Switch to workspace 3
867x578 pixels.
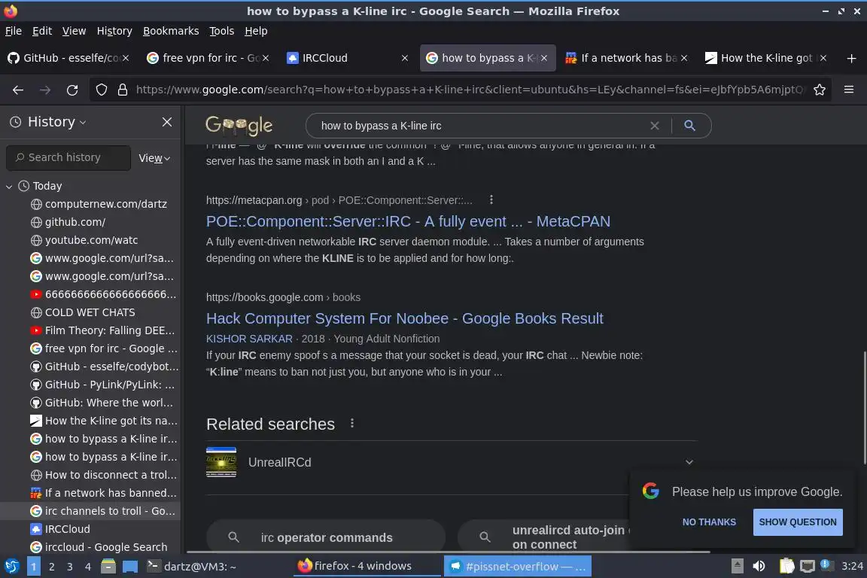coord(70,567)
